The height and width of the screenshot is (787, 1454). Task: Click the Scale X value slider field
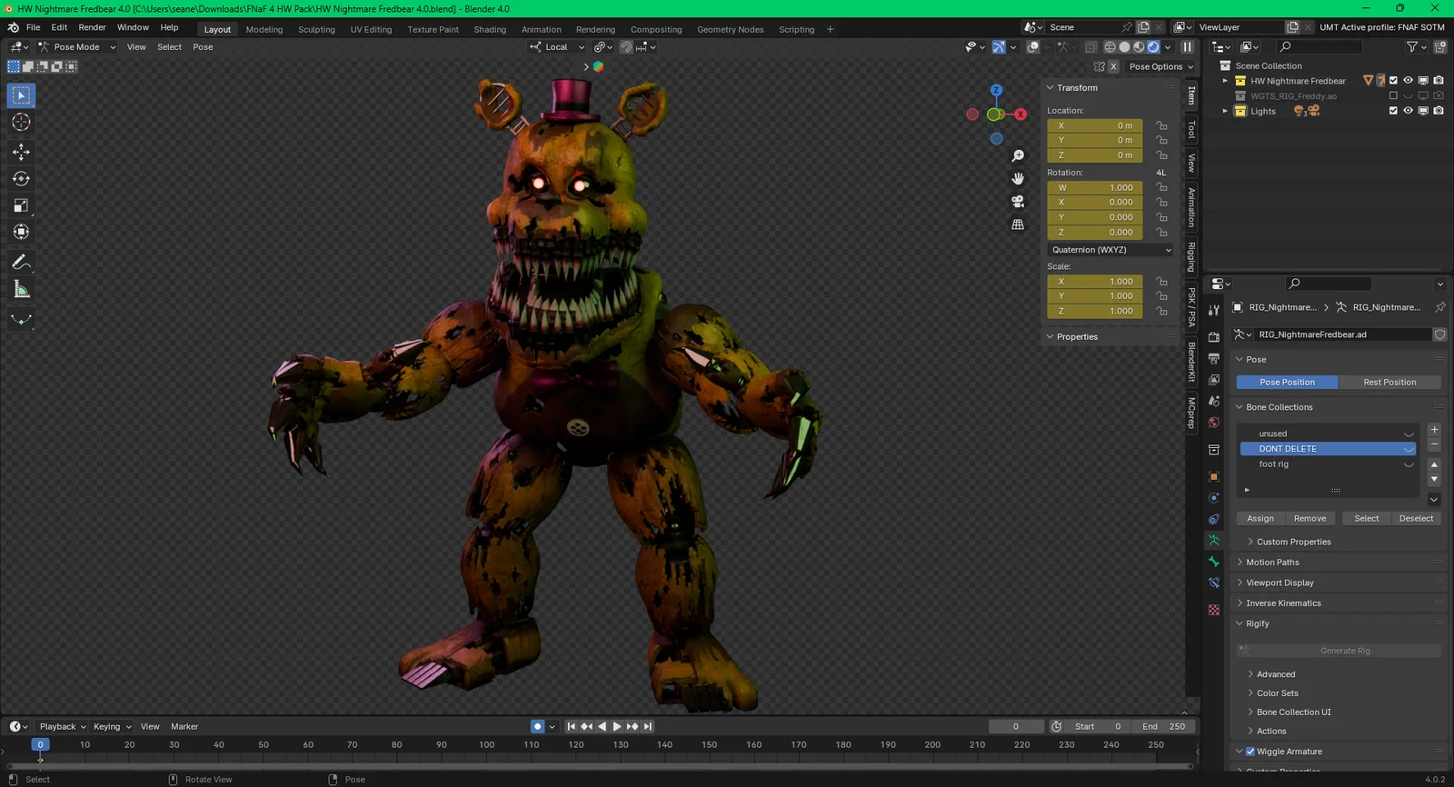[1095, 282]
